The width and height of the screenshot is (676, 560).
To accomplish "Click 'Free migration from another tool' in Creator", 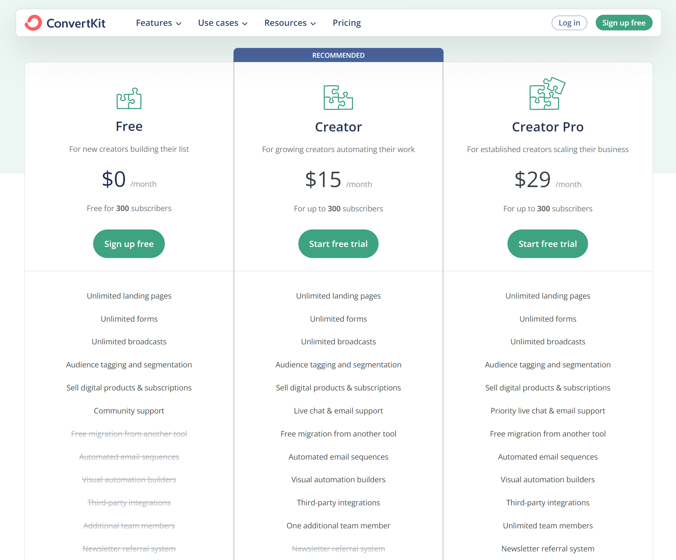I will (338, 434).
